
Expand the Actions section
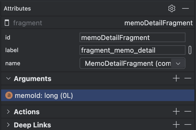click(x=8, y=112)
